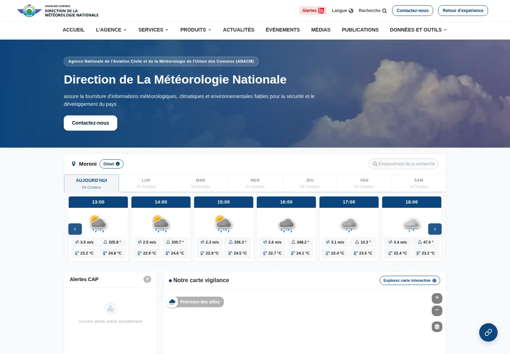This screenshot has height=354, width=510.
Task: Expand the DONNÉES ET OUTILS menu
Action: pyautogui.click(x=418, y=30)
